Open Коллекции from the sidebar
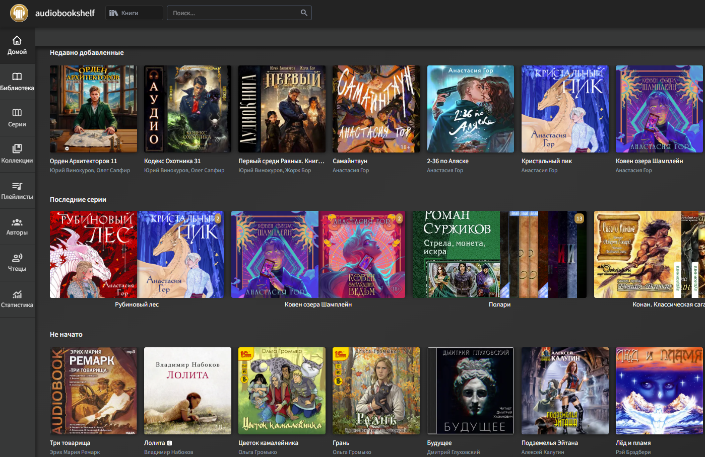 tap(17, 154)
